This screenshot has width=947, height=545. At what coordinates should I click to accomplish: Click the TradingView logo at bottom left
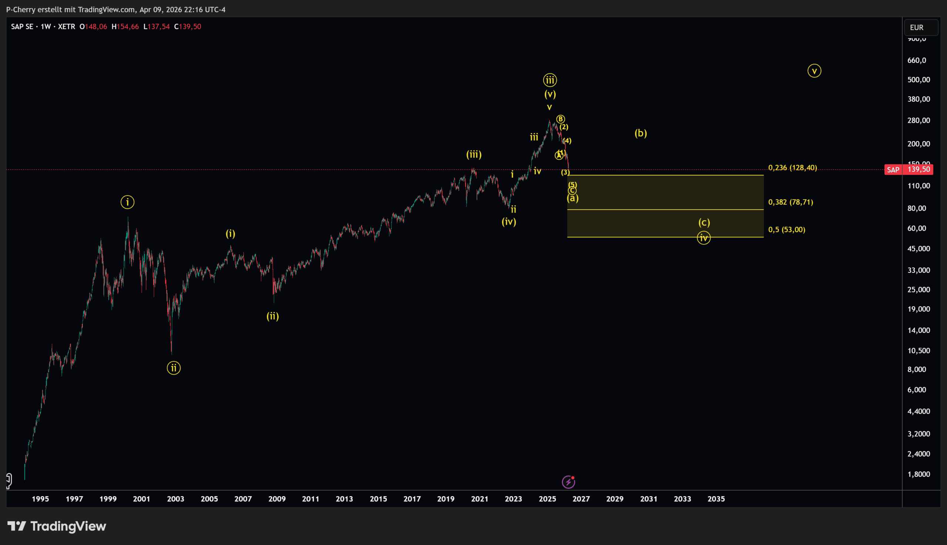[57, 526]
